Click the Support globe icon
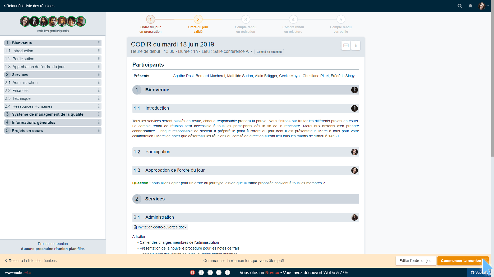Screen dimensions: 494x277 [x=473, y=272]
